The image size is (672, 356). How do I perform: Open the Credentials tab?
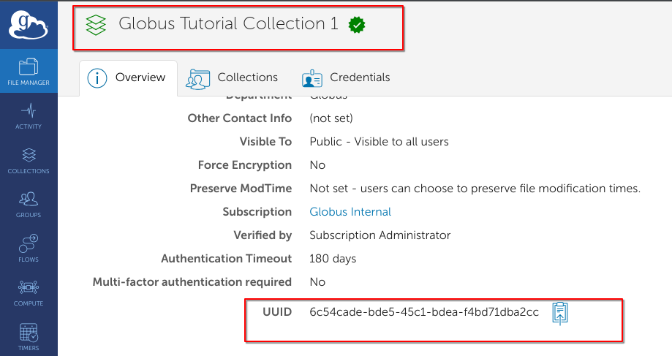pos(347,77)
